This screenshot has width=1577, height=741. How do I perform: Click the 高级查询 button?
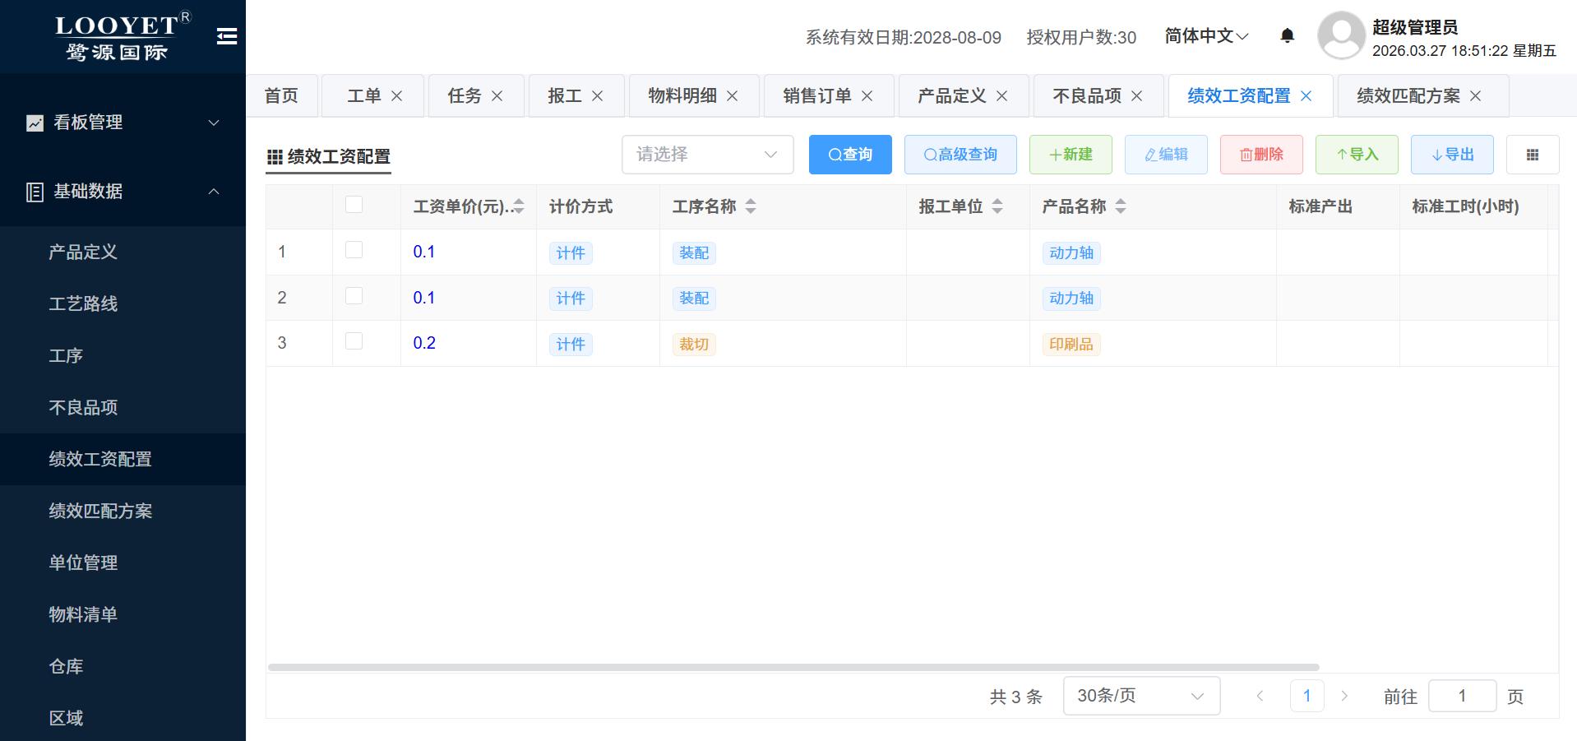(960, 155)
